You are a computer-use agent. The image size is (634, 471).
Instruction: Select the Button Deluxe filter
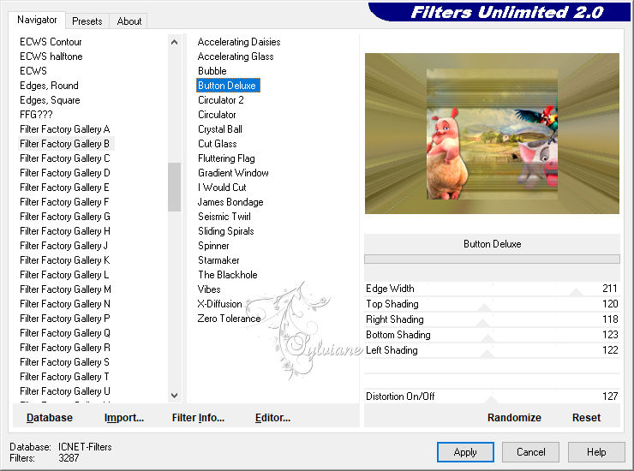tap(227, 86)
